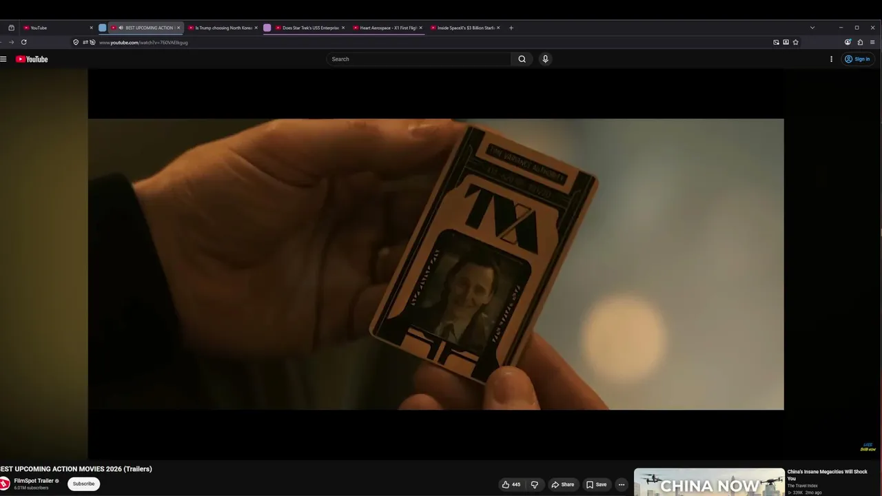The height and width of the screenshot is (496, 882).
Task: Like the video with 445 likes
Action: [x=511, y=484]
